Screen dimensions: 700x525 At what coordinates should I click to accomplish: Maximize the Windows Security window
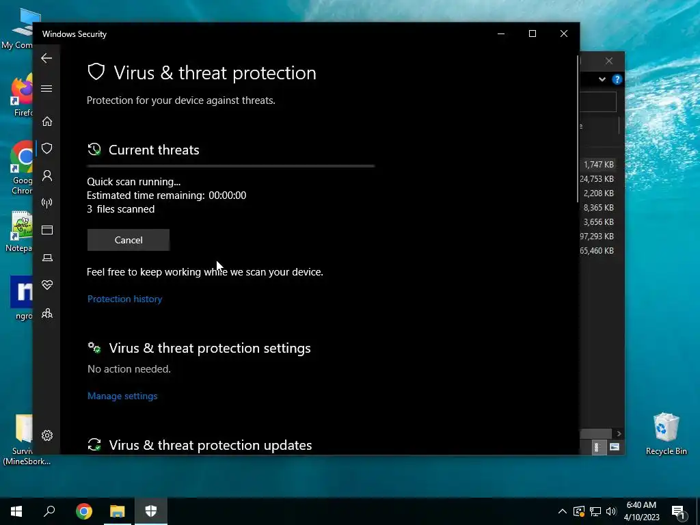(x=532, y=34)
